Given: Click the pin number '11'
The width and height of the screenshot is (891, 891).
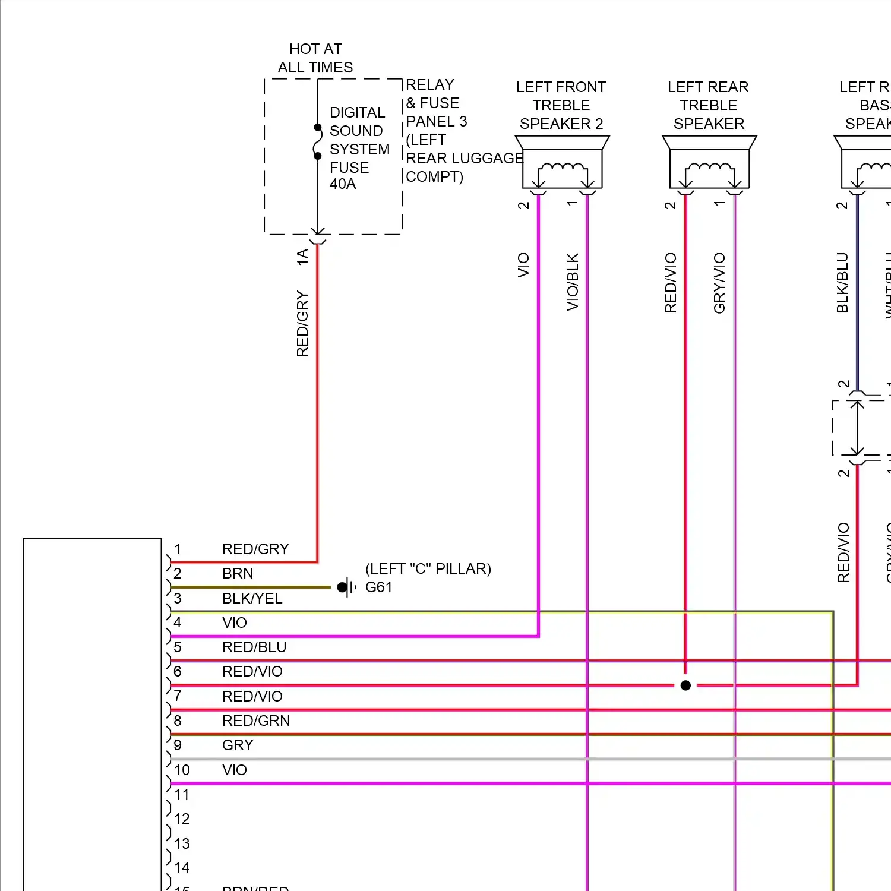Looking at the screenshot, I should (x=182, y=794).
